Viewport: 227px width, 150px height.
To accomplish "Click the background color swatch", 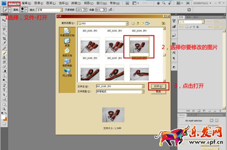I will pyautogui.click(x=5, y=119).
